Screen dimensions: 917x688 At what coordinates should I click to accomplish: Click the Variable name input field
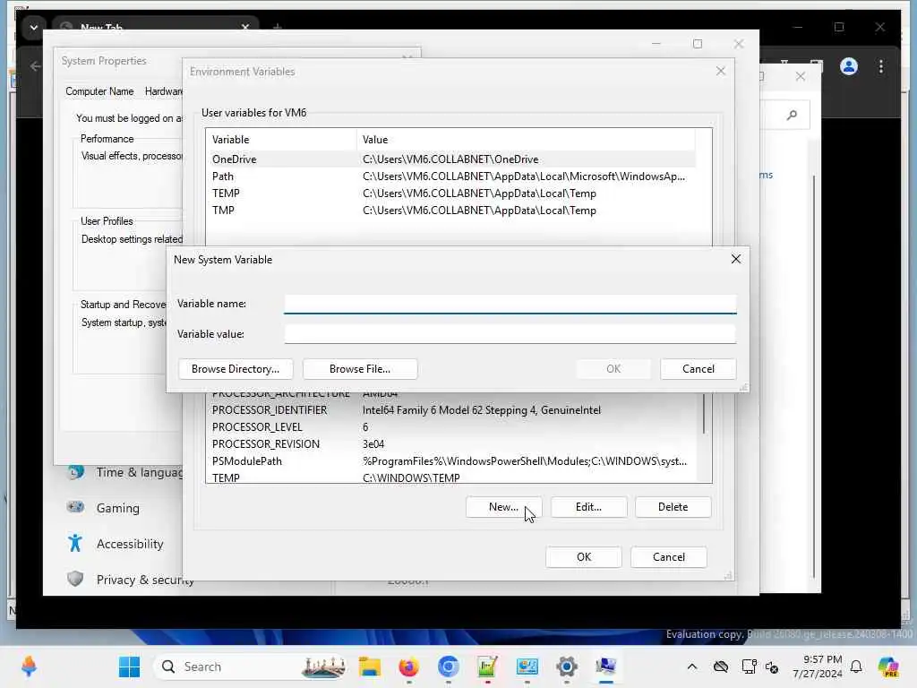(x=510, y=304)
